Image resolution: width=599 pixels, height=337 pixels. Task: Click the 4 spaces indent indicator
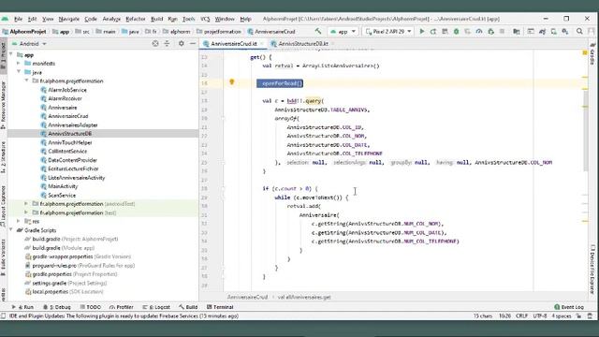coord(562,316)
